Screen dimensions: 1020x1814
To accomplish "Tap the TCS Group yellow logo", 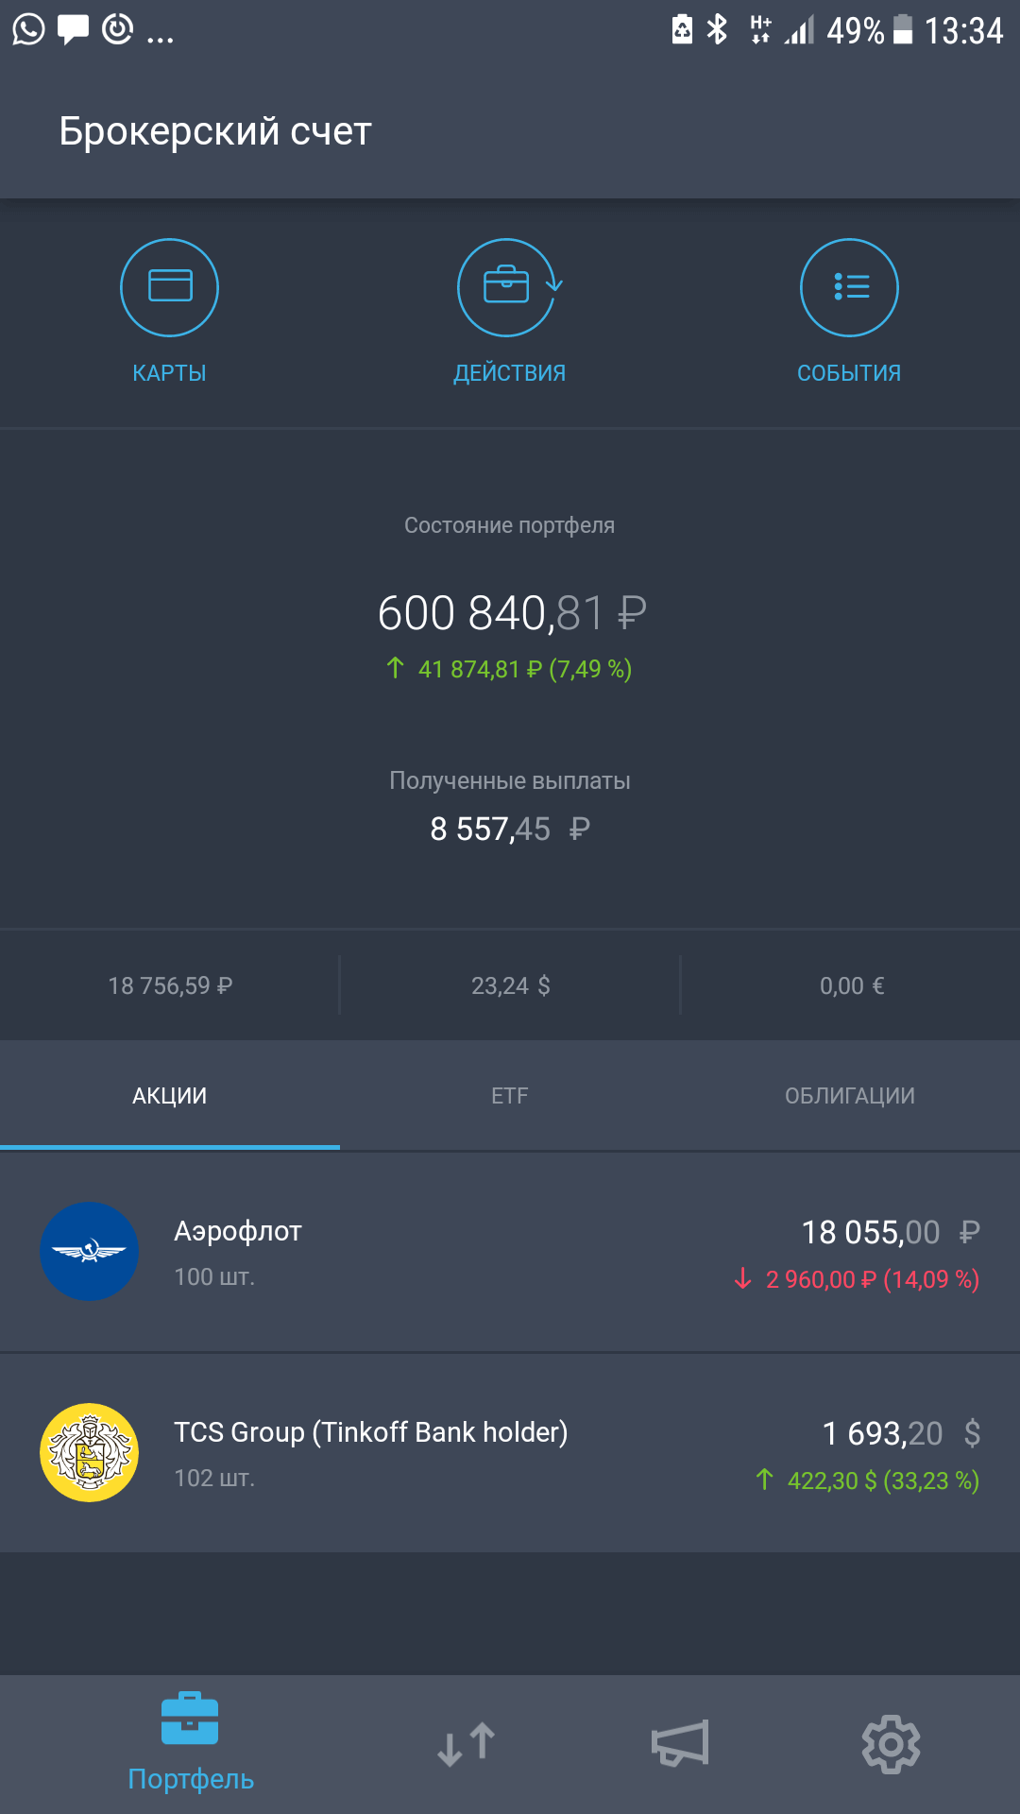I will [x=89, y=1452].
